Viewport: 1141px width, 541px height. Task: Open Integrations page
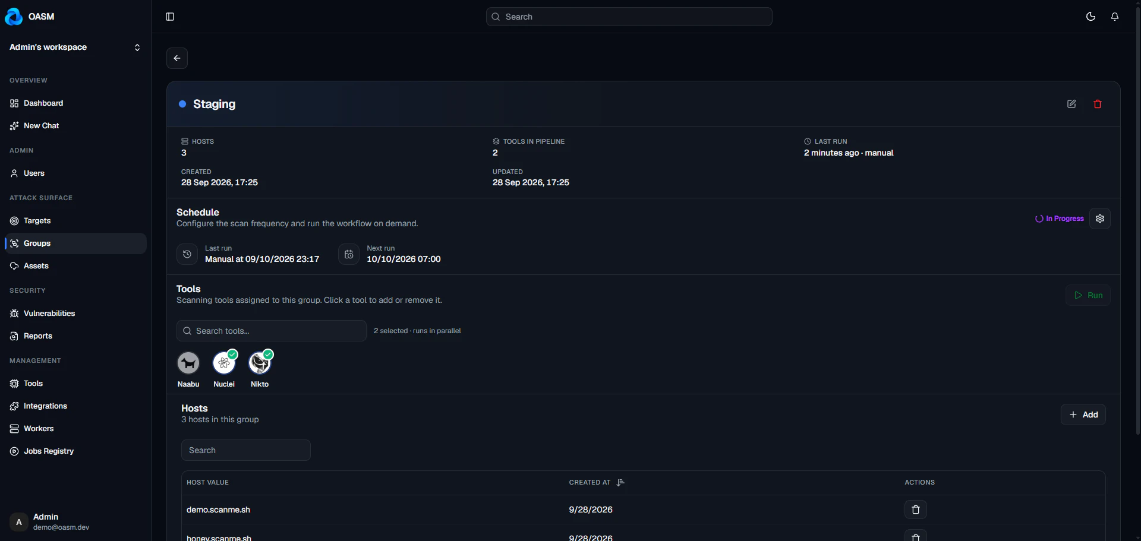coord(75,406)
